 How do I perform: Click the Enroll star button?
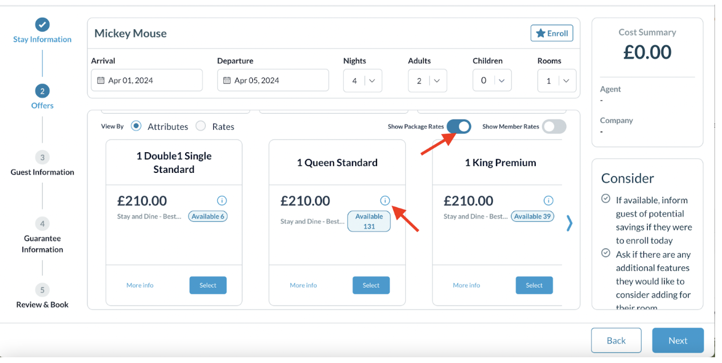(551, 33)
